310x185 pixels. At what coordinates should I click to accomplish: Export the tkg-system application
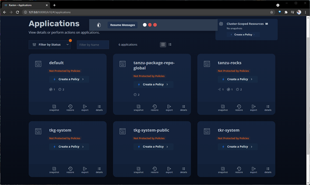(x=85, y=170)
